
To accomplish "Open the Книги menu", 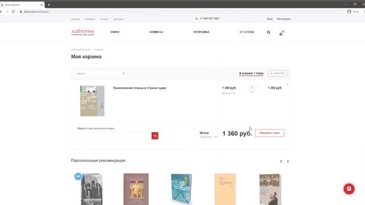I will tap(115, 32).
